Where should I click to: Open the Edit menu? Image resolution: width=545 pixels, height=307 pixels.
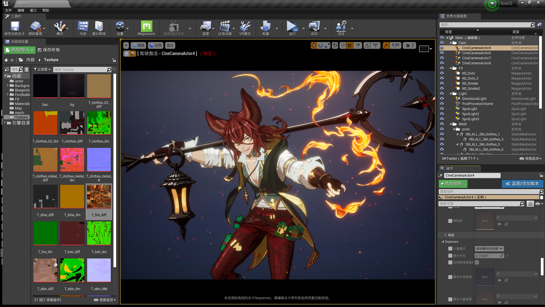tap(21, 11)
